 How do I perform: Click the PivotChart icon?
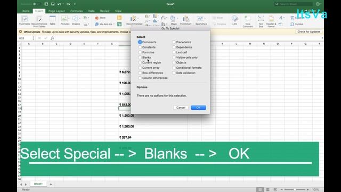pyautogui.click(x=185, y=19)
